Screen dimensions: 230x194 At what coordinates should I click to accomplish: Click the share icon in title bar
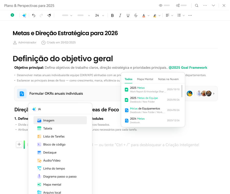(178, 5)
